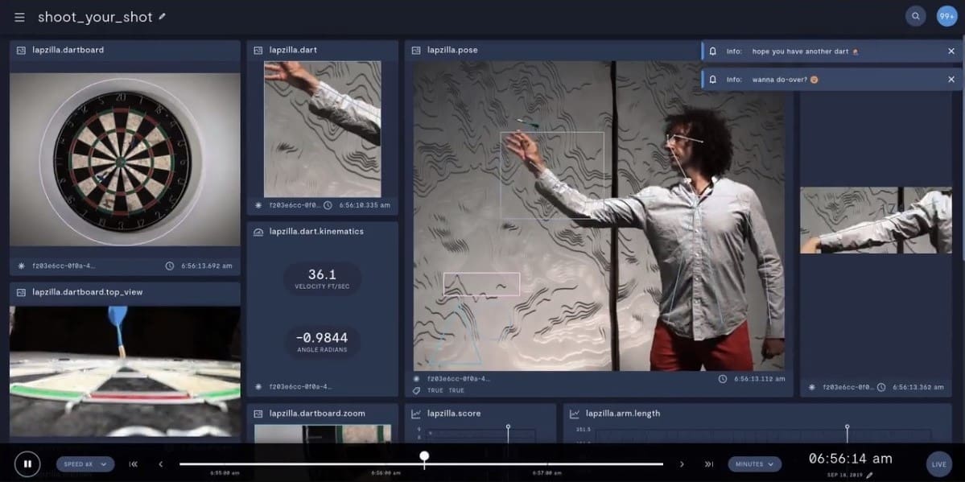
Task: Click the lapzilla.dartboard.zoom panel icon
Action: 258,414
